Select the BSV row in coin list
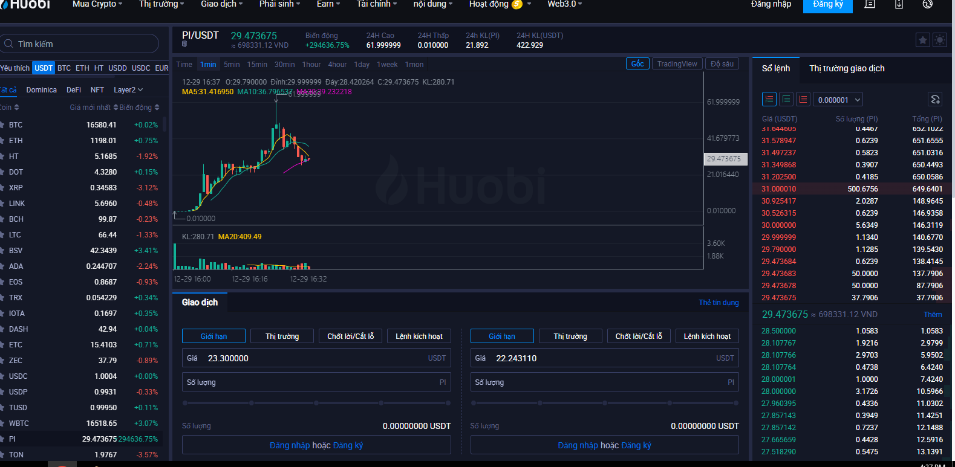This screenshot has height=467, width=955. pos(81,250)
